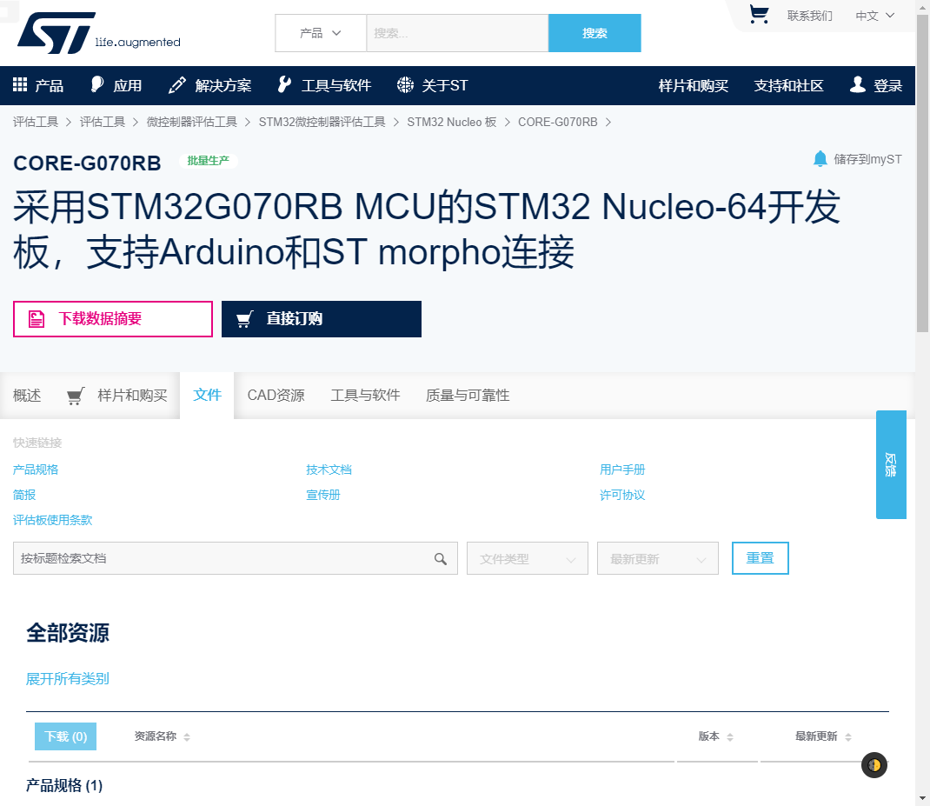The width and height of the screenshot is (930, 806).
Task: Open the shopping cart icon at top
Action: tap(759, 14)
